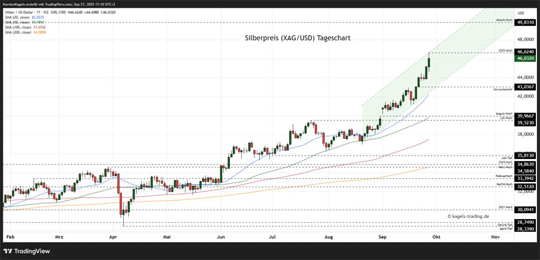
Task: Click the SMA (50, close) legend entry
Action: click(x=19, y=22)
